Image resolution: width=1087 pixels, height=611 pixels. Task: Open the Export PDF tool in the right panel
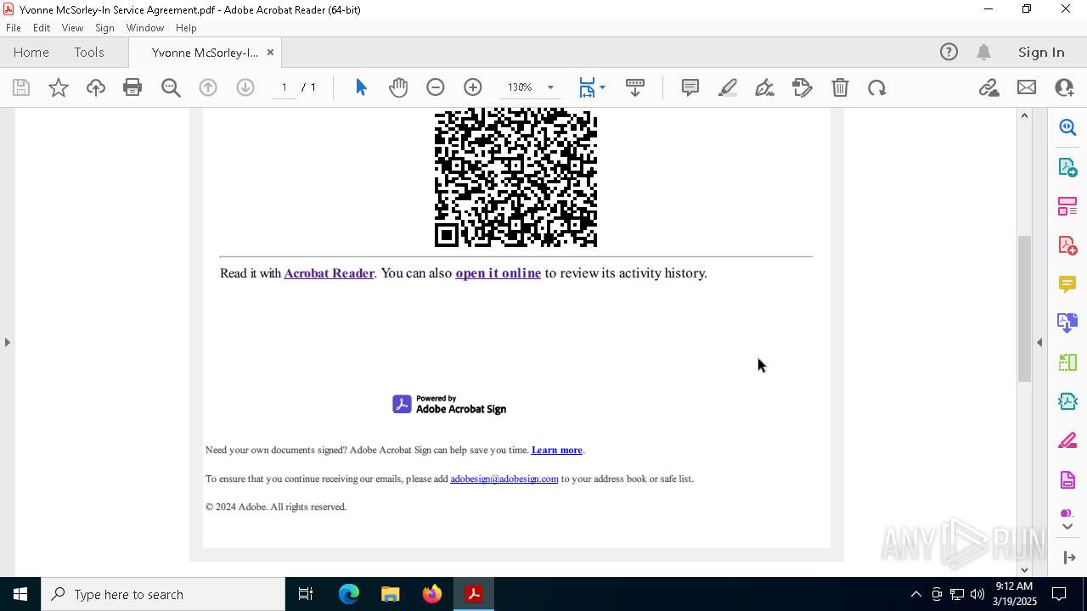click(x=1067, y=167)
